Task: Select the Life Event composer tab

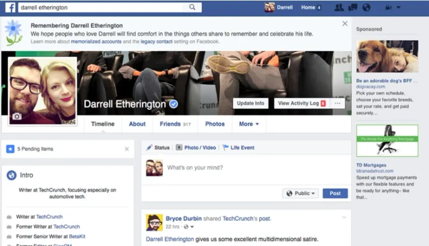Action: 238,147
